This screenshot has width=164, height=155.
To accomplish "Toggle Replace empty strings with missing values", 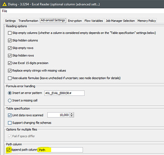I will [x=9, y=71].
